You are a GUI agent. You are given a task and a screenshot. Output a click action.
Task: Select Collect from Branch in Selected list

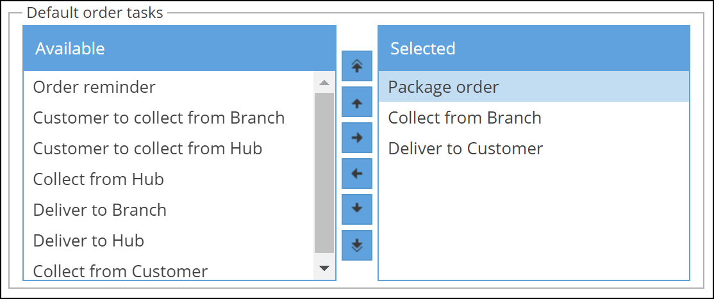click(x=465, y=118)
